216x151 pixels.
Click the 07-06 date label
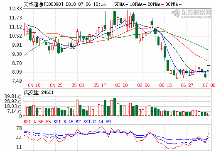(209, 85)
